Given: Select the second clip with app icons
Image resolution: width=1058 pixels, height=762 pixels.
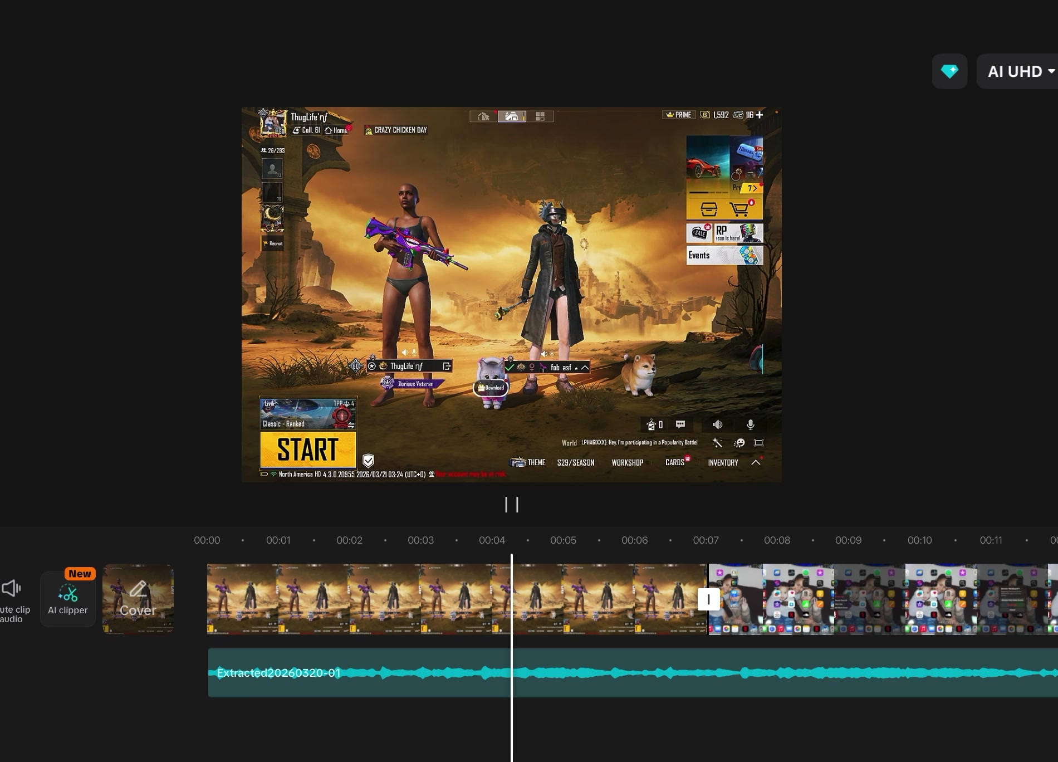Looking at the screenshot, I should click(x=883, y=599).
